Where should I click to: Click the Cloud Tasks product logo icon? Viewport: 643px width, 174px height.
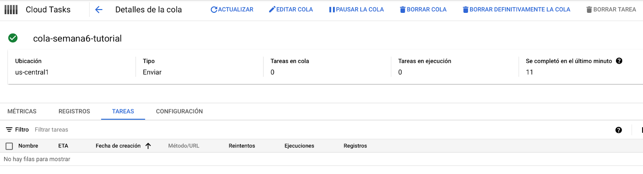click(11, 10)
